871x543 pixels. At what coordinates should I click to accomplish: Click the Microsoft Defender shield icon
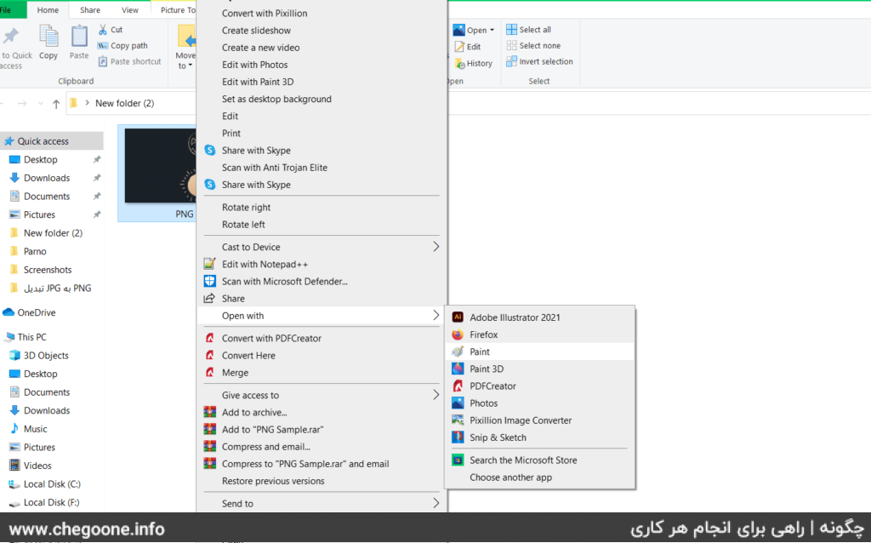pos(210,282)
